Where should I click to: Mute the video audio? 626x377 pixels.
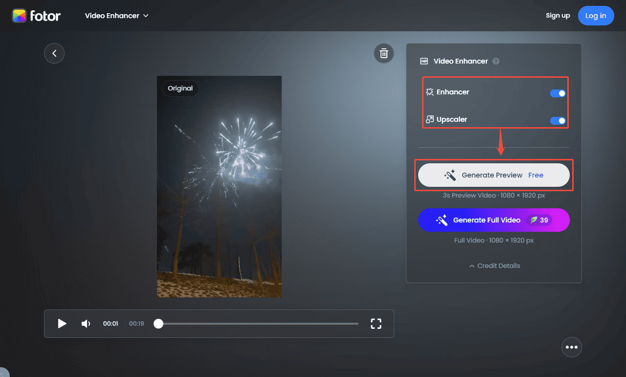pyautogui.click(x=86, y=323)
